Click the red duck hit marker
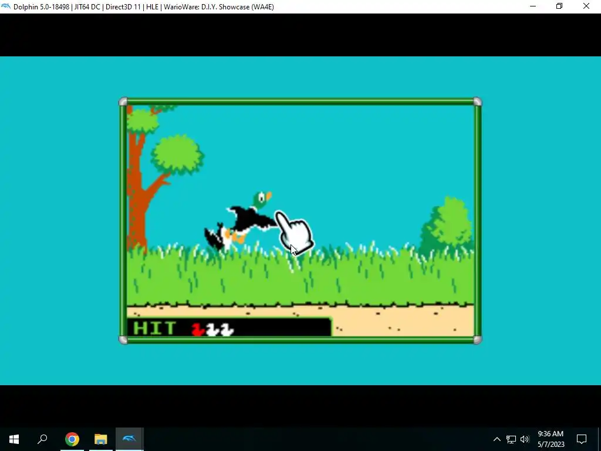The width and height of the screenshot is (601, 451). (198, 329)
